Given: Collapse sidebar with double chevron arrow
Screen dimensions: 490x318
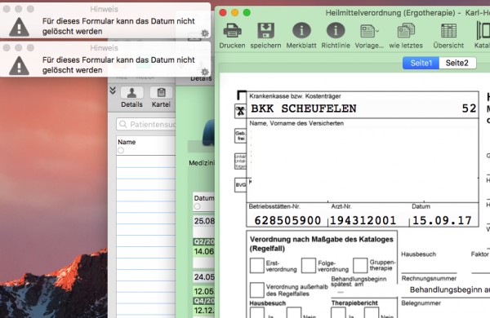Looking at the screenshot, I should tap(113, 91).
